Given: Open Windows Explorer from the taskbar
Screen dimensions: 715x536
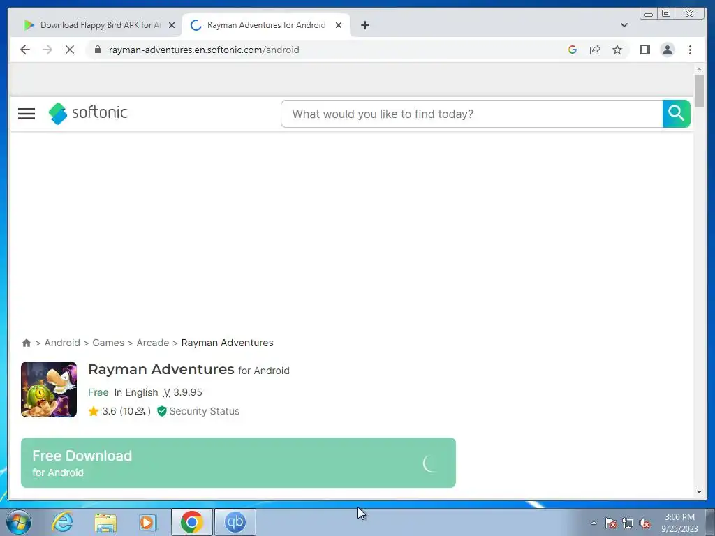Looking at the screenshot, I should [x=105, y=523].
